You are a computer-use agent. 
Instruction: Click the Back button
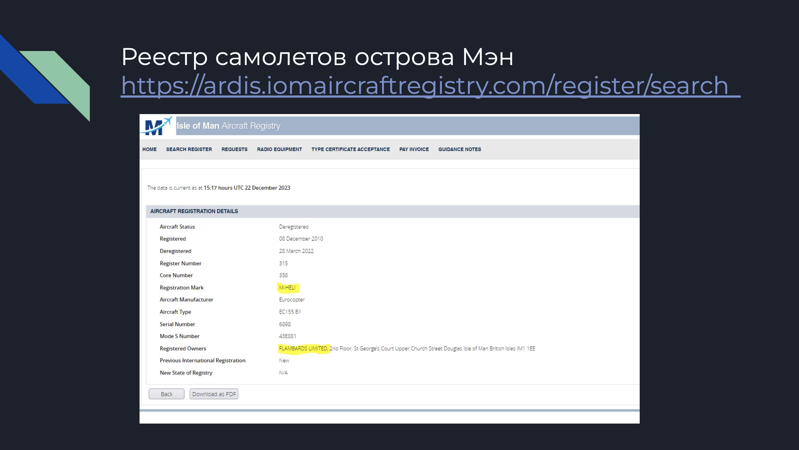click(x=167, y=394)
